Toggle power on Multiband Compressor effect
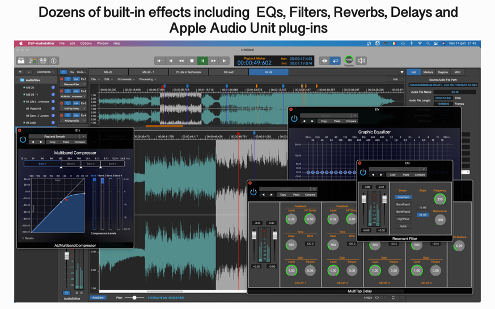This screenshot has width=495, height=309. 23,139
